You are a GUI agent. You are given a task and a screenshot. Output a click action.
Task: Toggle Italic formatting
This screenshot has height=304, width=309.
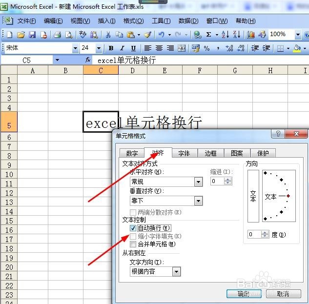click(122, 48)
